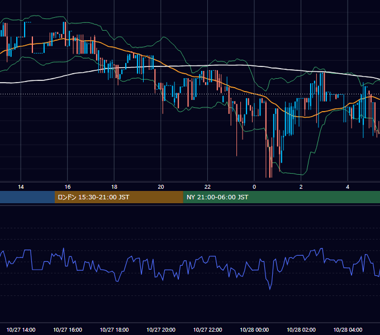Click the 18 hour axis label
Image resolution: width=380 pixels, height=335 pixels.
(x=114, y=187)
